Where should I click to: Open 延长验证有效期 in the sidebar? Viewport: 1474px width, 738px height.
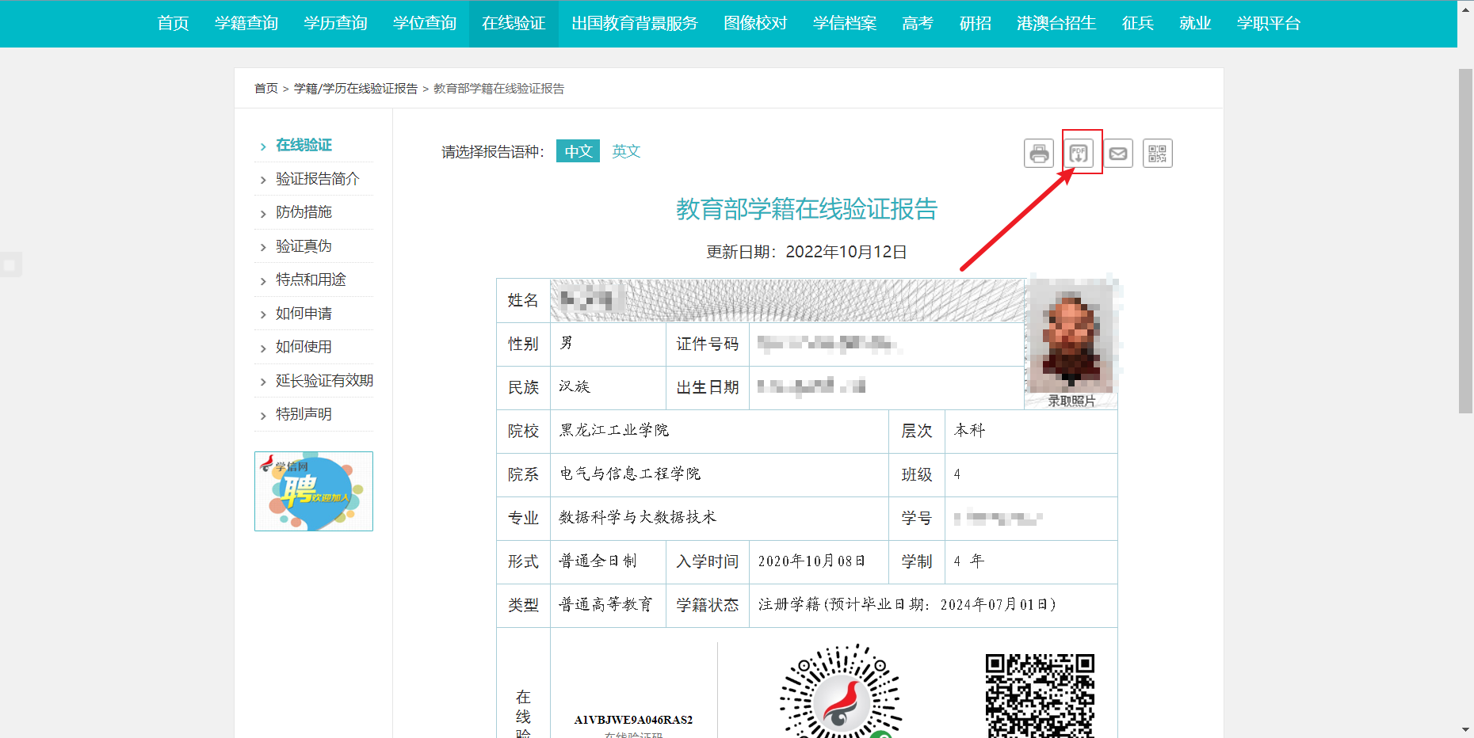tap(325, 381)
